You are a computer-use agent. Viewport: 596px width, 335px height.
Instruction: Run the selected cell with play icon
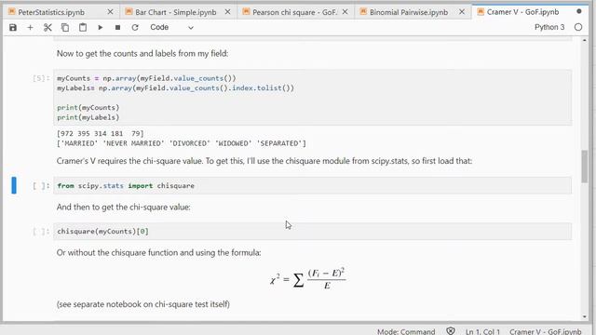pos(101,27)
